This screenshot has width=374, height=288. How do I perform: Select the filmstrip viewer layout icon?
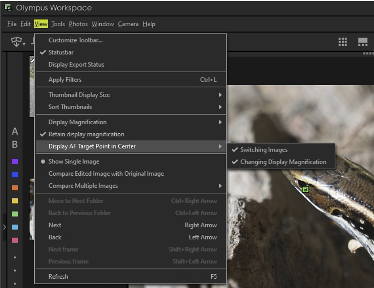point(363,42)
